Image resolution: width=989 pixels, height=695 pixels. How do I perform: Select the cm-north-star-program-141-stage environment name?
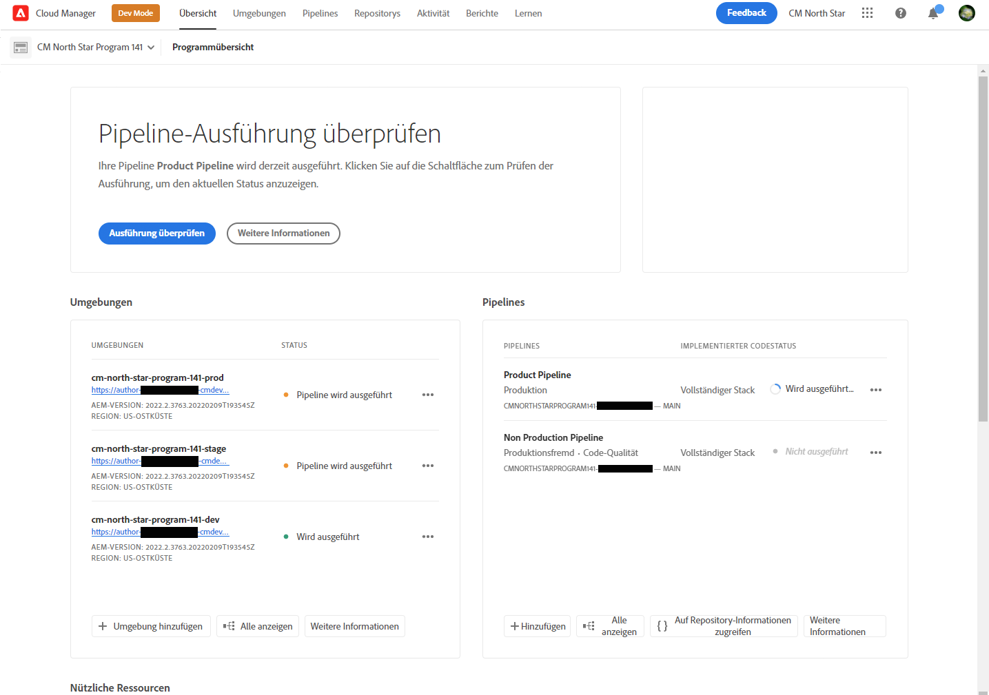(159, 448)
